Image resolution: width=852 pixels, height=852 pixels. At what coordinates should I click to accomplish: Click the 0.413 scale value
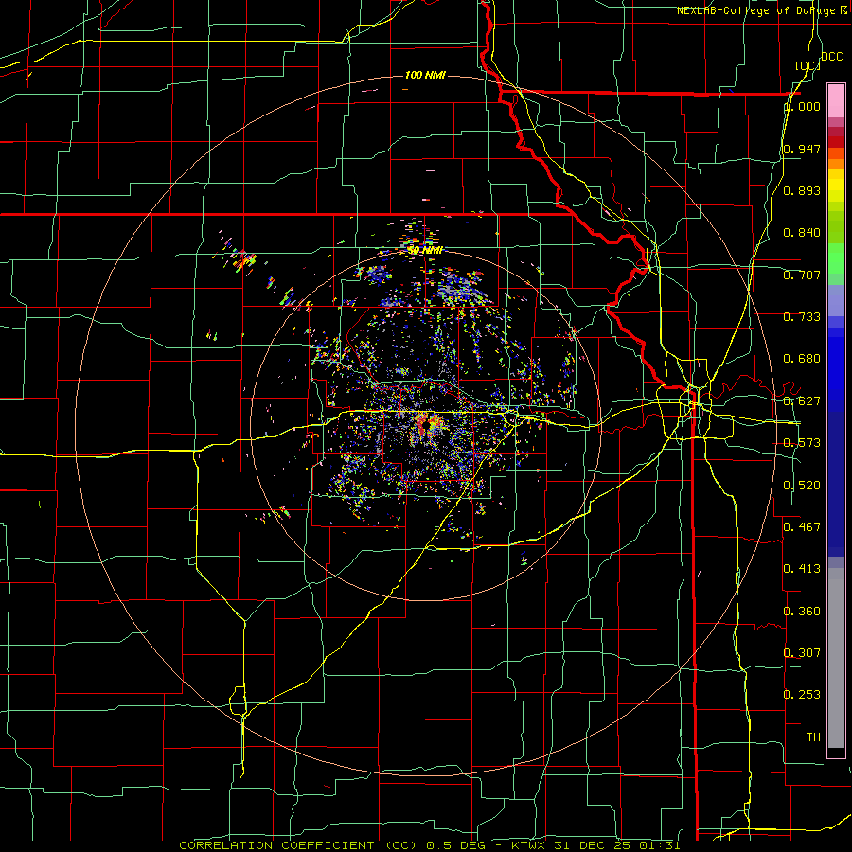point(802,569)
